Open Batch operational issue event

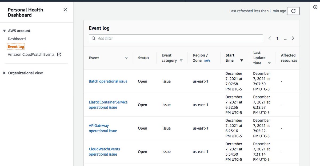click(108, 81)
